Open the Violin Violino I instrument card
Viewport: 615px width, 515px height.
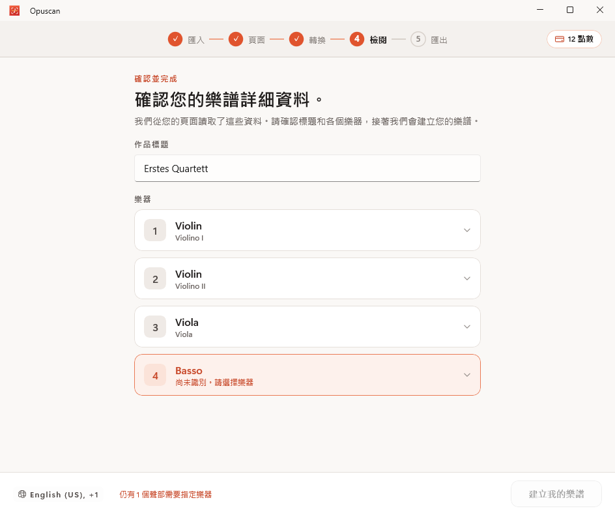(x=307, y=230)
